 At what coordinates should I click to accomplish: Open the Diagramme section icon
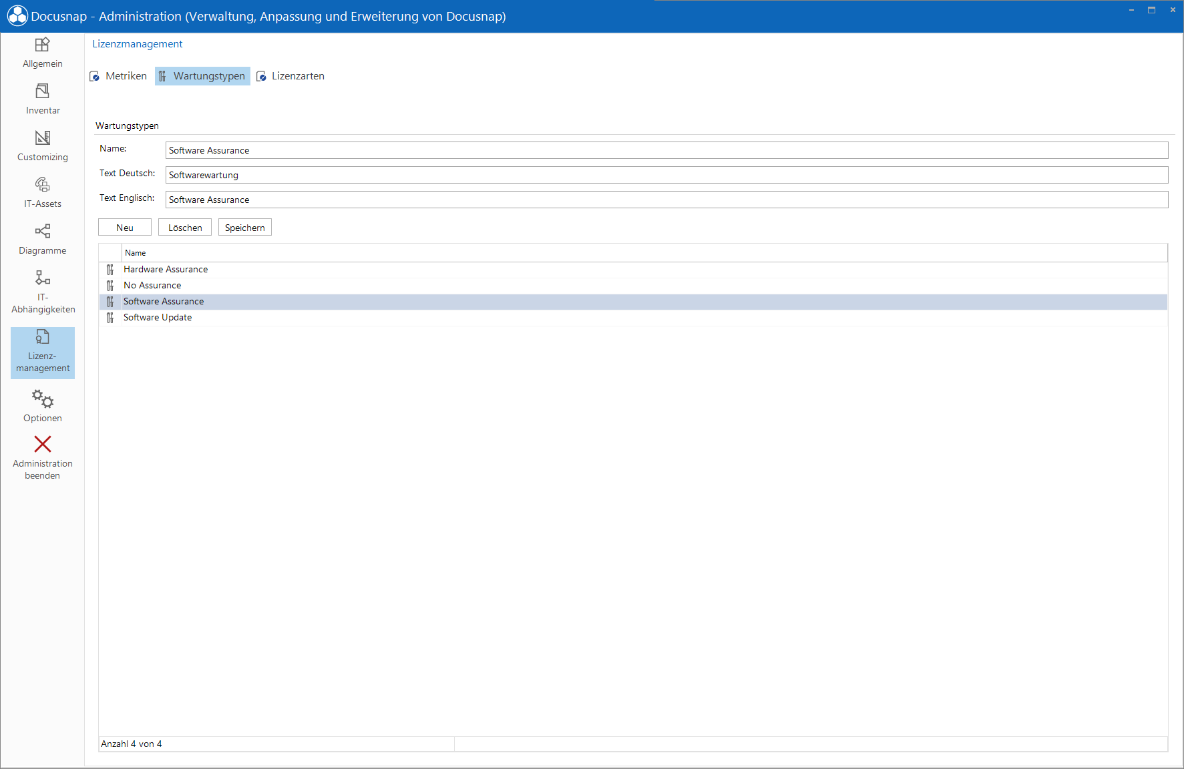(43, 232)
